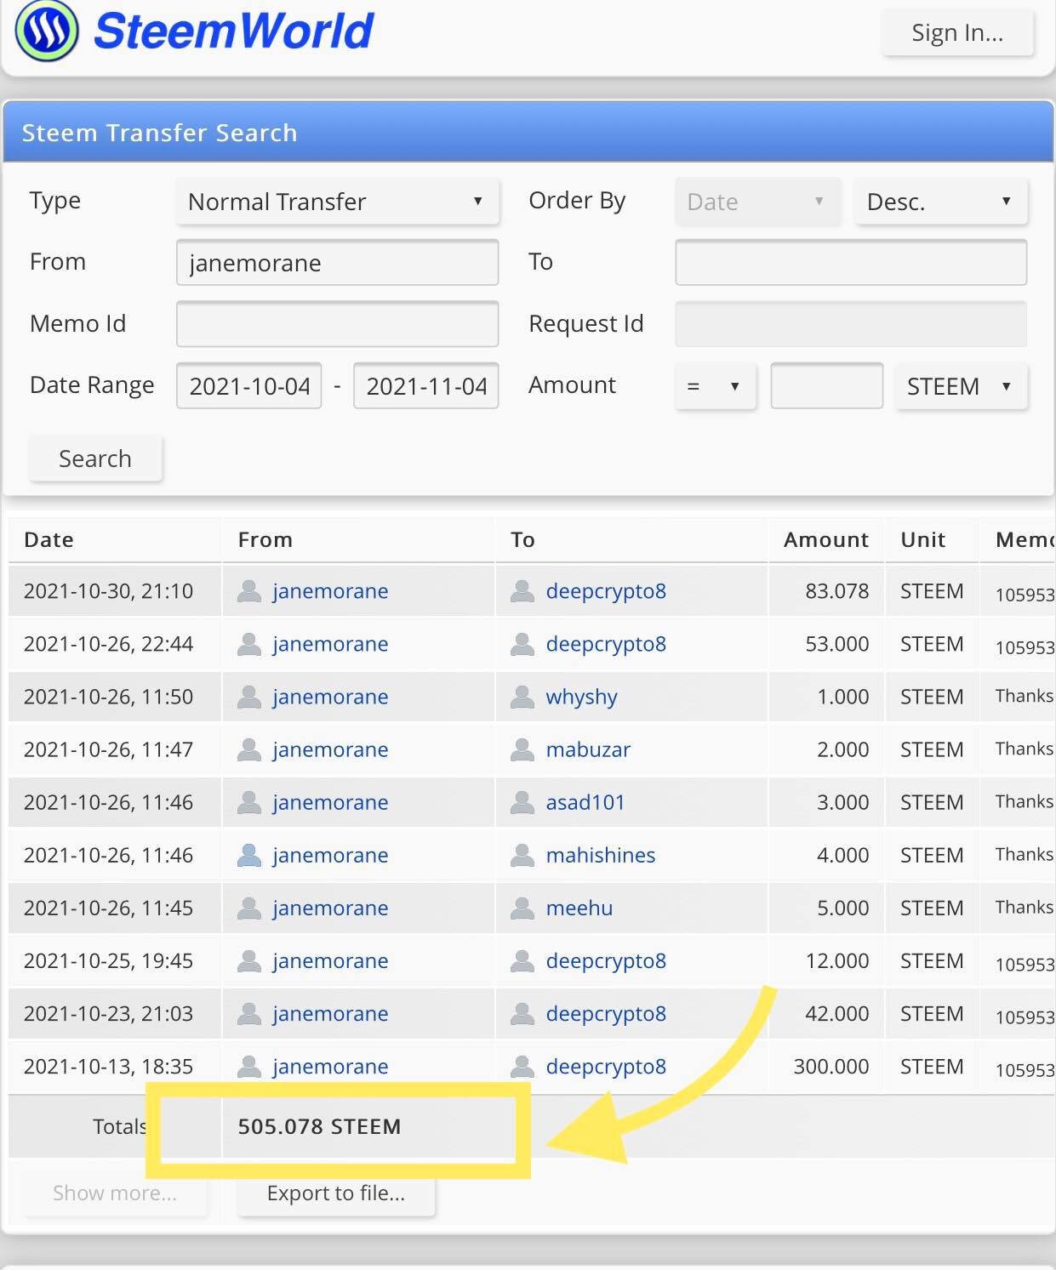Viewport: 1056px width, 1270px height.
Task: Open the Type dropdown showing Normal Transfer
Action: 337,202
